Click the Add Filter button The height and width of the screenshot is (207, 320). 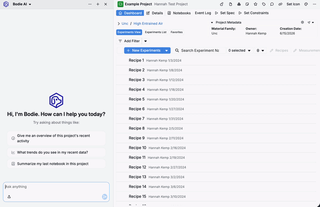(x=129, y=41)
